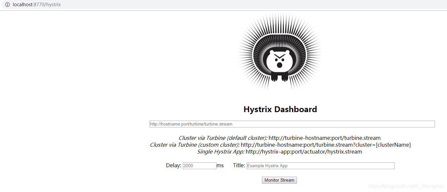Image resolution: width=447 pixels, height=192 pixels.
Task: Click the localhost:8770/hystrix address bar URL
Action: click(x=37, y=5)
